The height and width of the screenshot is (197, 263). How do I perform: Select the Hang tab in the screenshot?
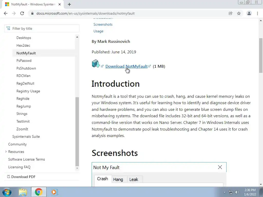click(118, 179)
